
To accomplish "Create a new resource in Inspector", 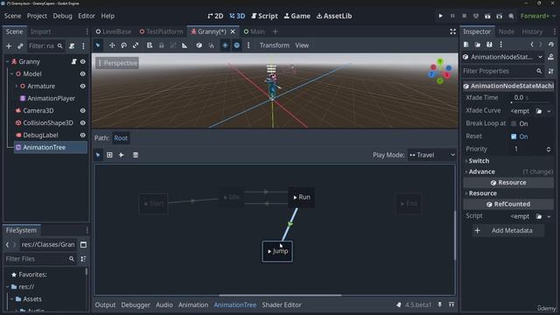I will click(465, 45).
